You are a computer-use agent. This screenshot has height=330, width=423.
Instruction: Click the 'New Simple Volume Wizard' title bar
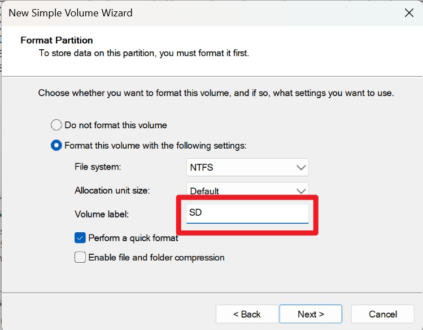(x=169, y=12)
